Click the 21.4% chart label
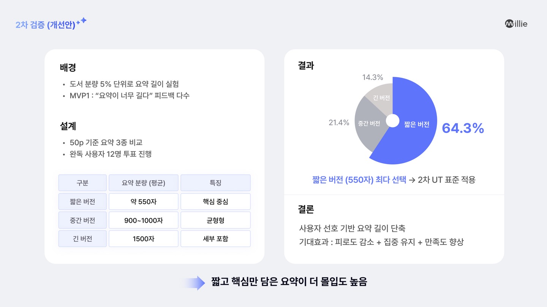This screenshot has height=307, width=547. (339, 123)
